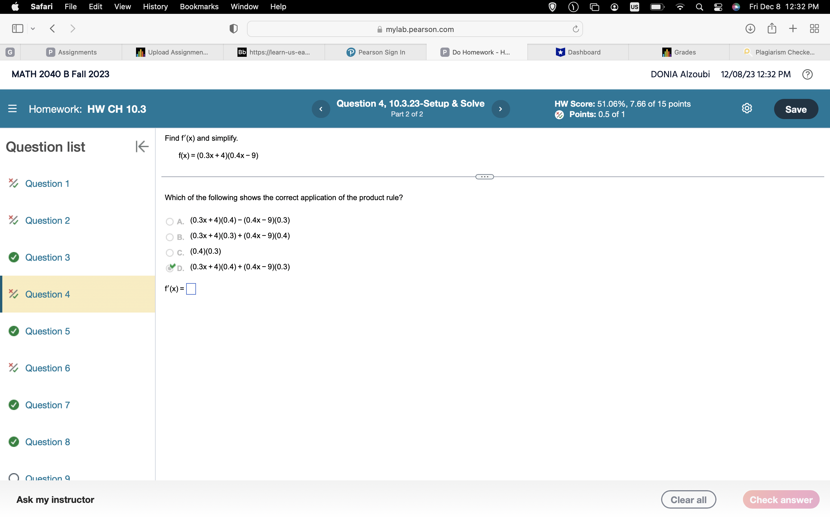Click the Clear all button
Viewport: 830px width, 519px height.
[688, 499]
